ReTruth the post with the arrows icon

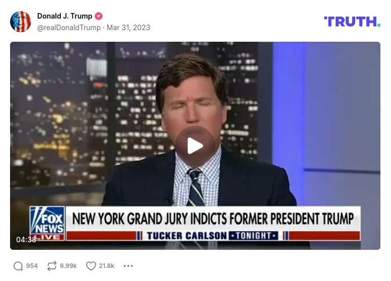click(52, 266)
